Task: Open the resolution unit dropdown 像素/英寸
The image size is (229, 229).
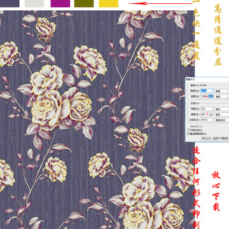Action: click(x=222, y=120)
